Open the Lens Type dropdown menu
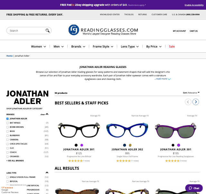The image size is (206, 194). click(130, 47)
